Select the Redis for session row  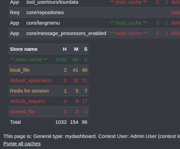(x=49, y=91)
